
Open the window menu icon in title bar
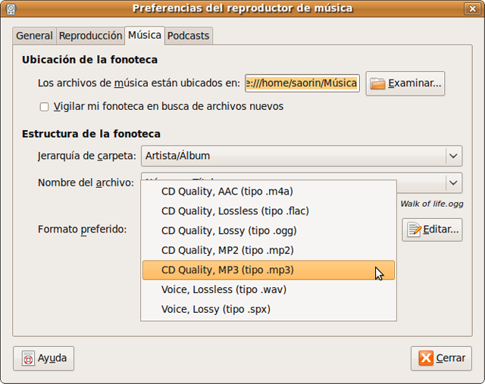click(x=9, y=8)
